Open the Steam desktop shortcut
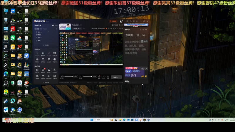The height and width of the screenshot is (132, 235). [x=6, y=101]
